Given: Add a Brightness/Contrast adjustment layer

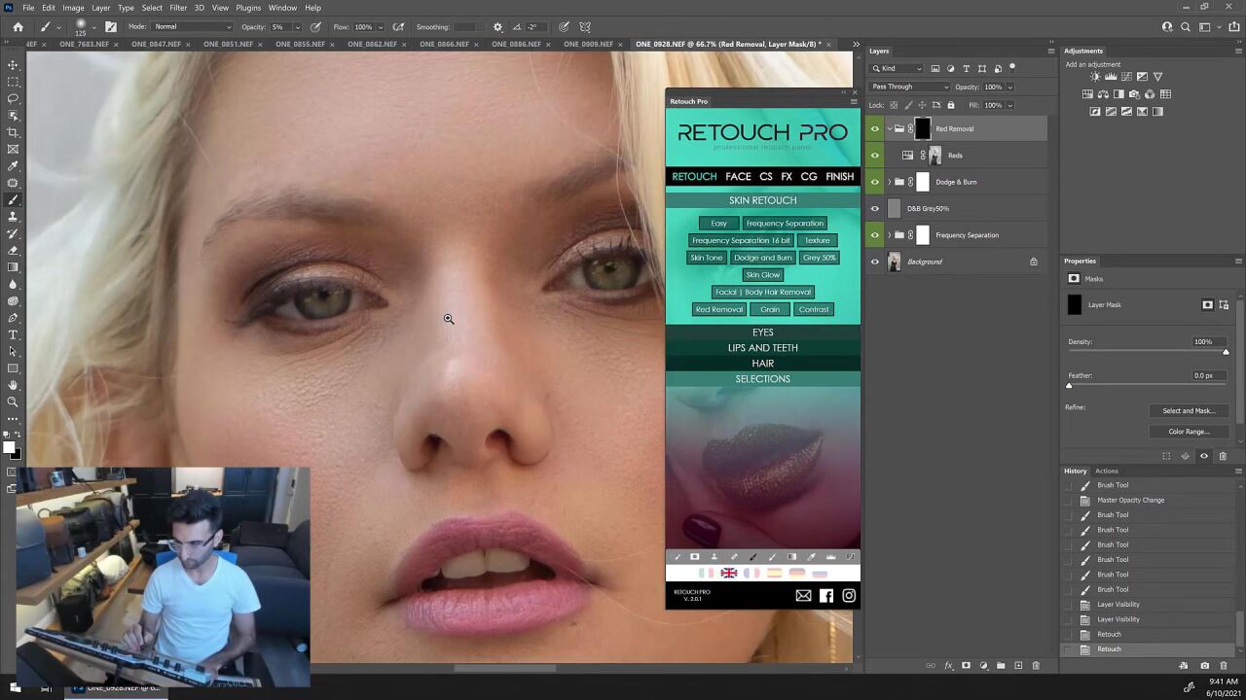Looking at the screenshot, I should pyautogui.click(x=1095, y=76).
